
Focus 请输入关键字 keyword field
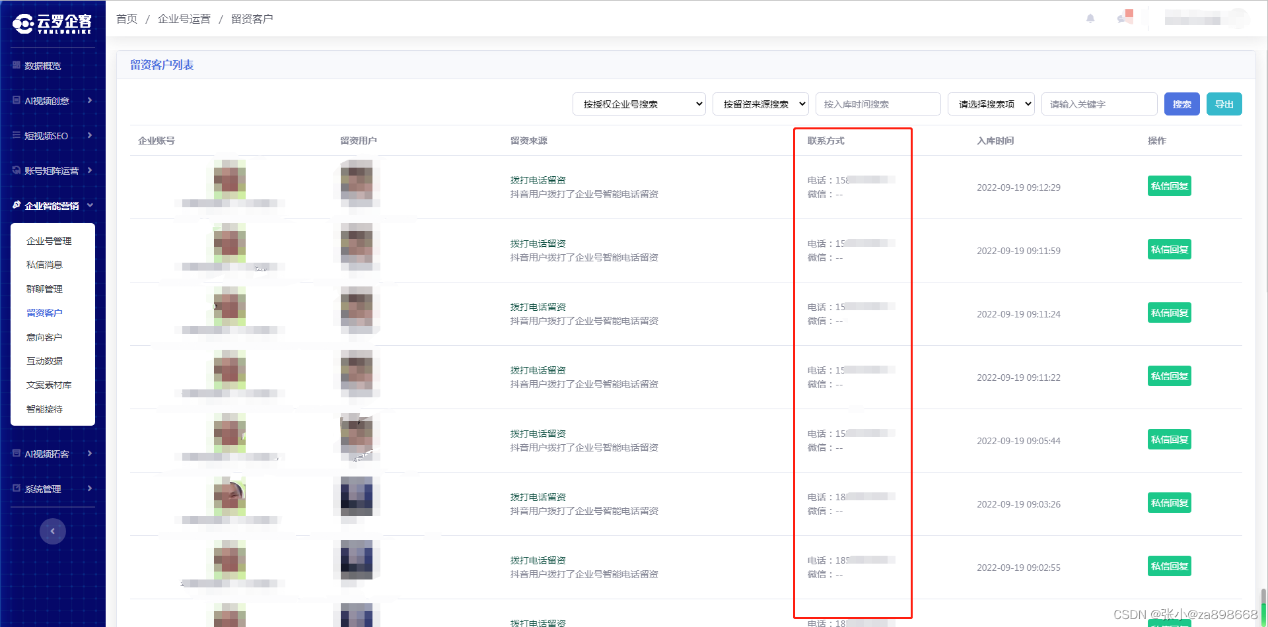[1100, 104]
